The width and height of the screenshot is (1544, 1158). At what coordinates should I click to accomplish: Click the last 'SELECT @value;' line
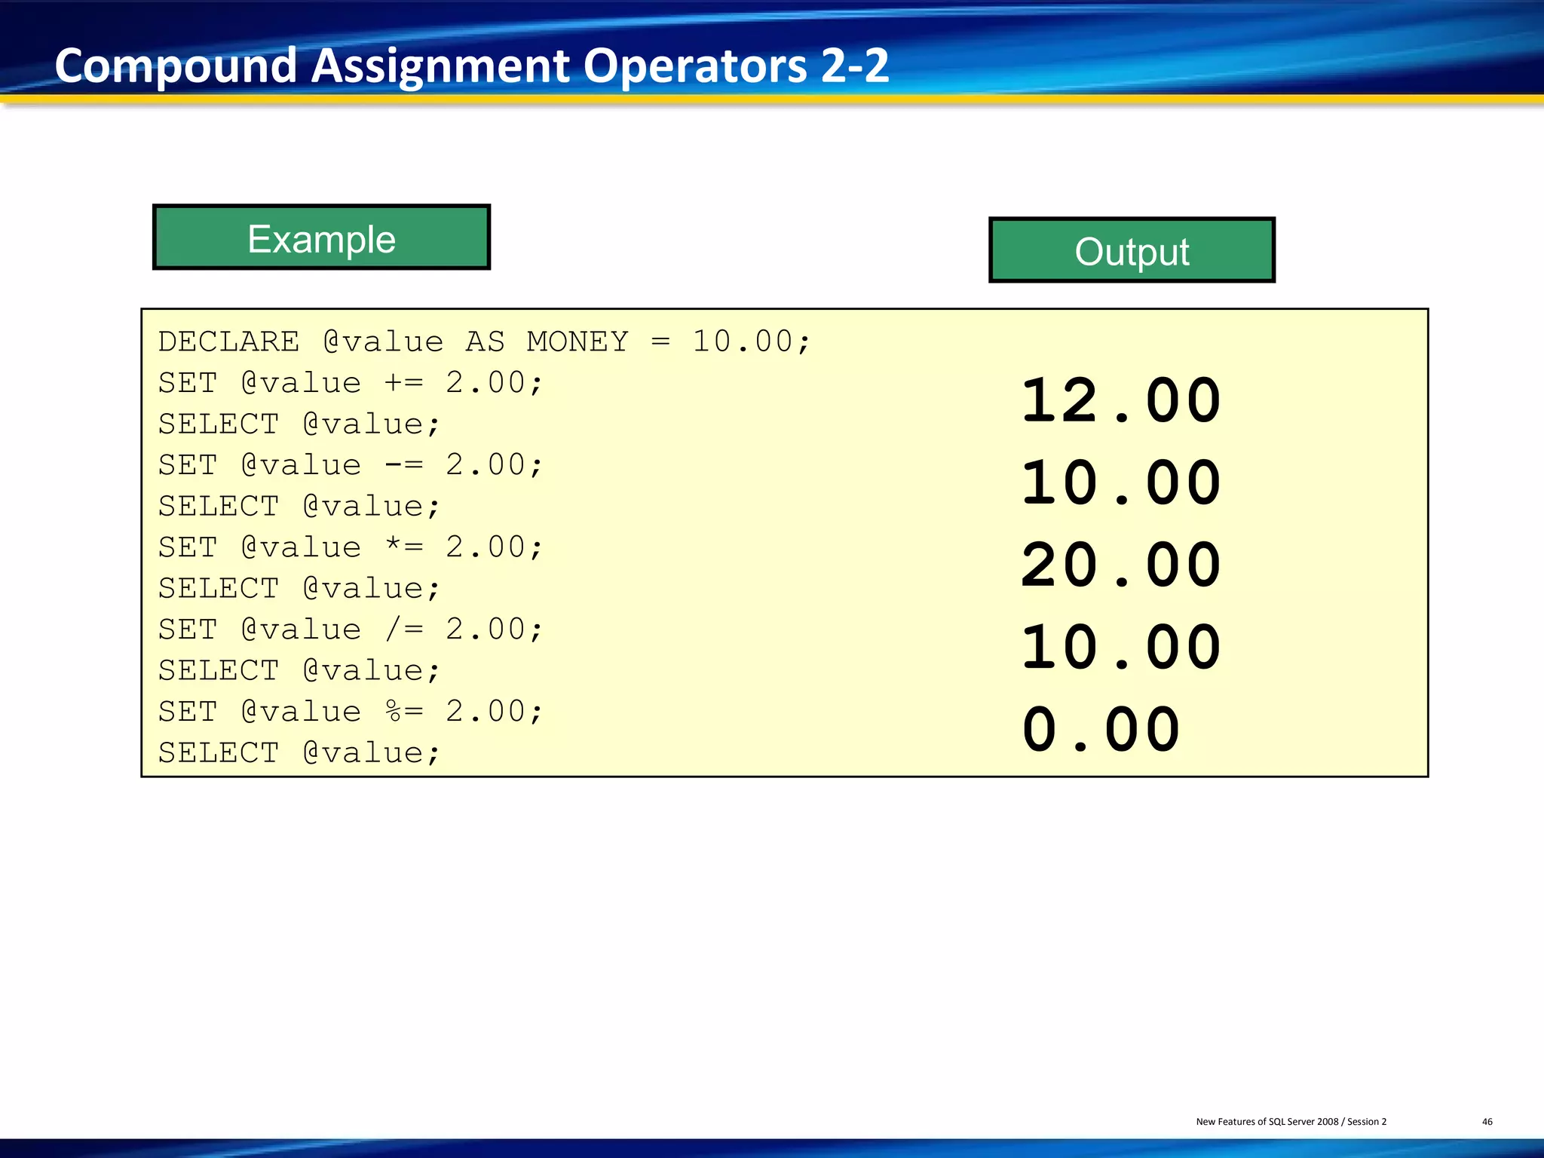click(x=299, y=753)
